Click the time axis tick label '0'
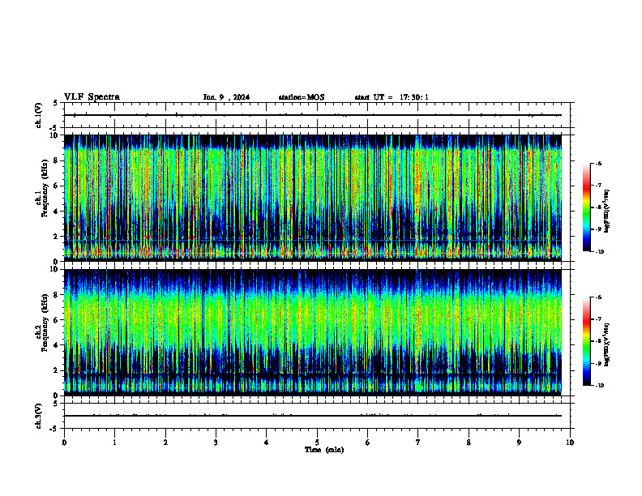The width and height of the screenshot is (642, 496). (x=64, y=443)
